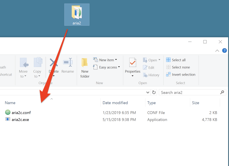Click the aria2c.exe application icon
Viewport: 229px width, 166px height.
coord(8,119)
